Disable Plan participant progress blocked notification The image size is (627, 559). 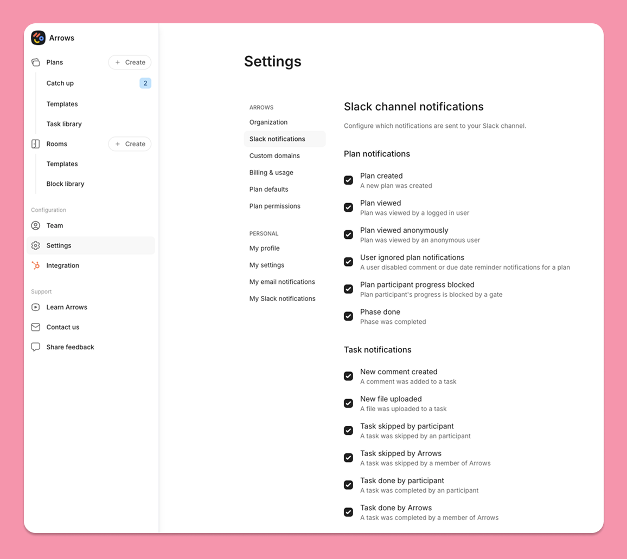[x=349, y=289]
